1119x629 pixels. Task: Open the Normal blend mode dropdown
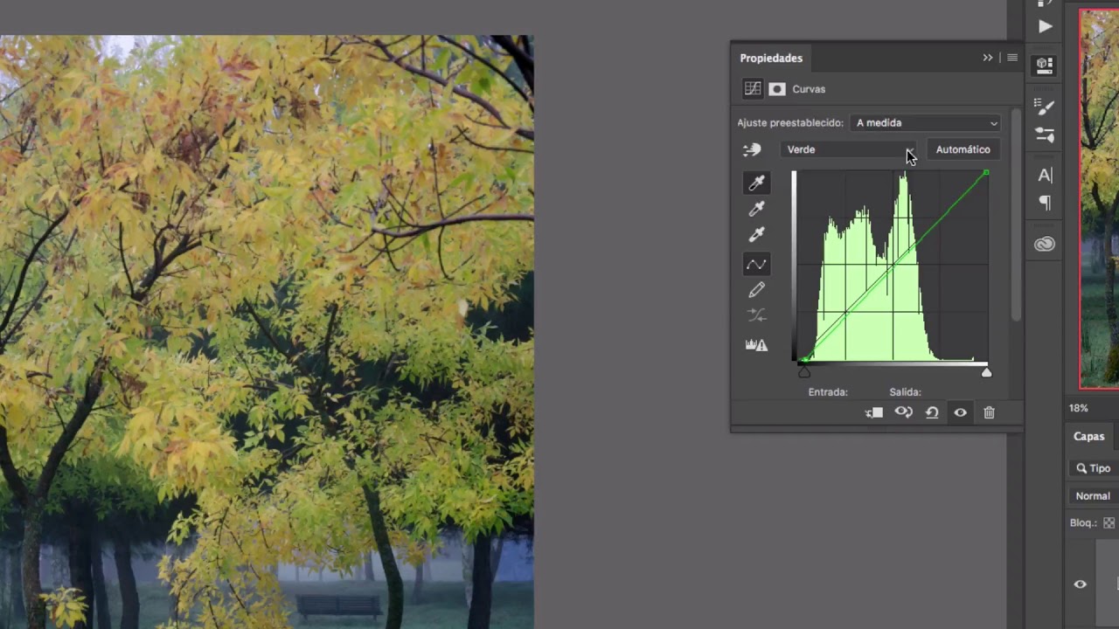[1095, 496]
